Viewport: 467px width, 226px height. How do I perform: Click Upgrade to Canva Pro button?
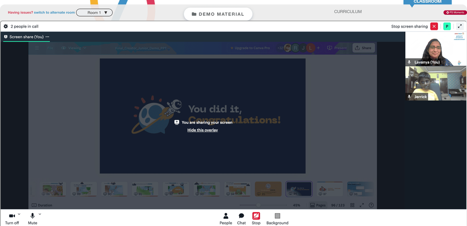point(249,48)
